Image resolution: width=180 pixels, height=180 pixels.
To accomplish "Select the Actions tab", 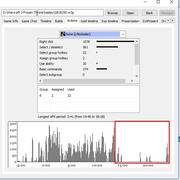I will (x=72, y=21).
